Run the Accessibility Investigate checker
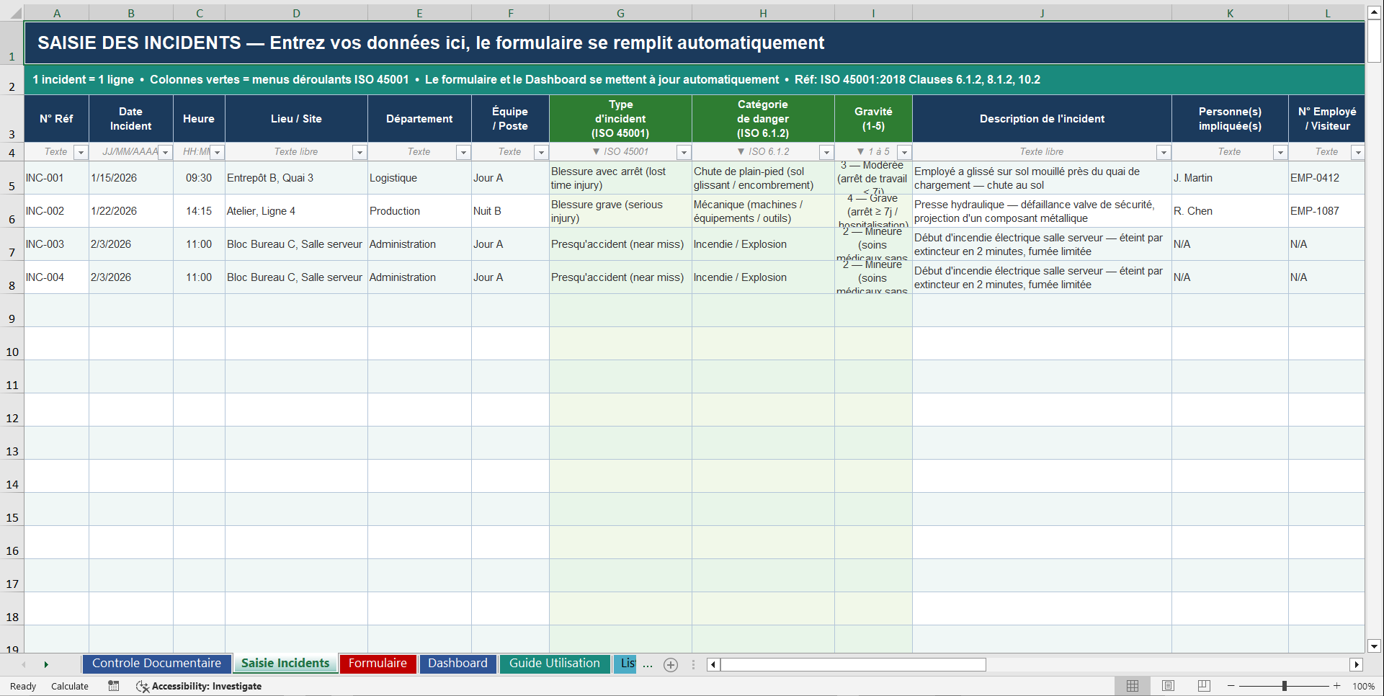Viewport: 1384px width, 696px height. point(198,686)
